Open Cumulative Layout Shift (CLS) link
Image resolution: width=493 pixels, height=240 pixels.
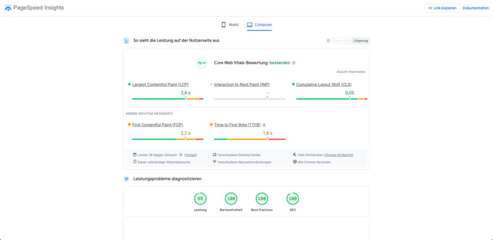[x=324, y=84]
